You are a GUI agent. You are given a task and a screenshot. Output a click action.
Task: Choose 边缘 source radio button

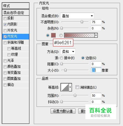pyautogui.click(x=83, y=58)
